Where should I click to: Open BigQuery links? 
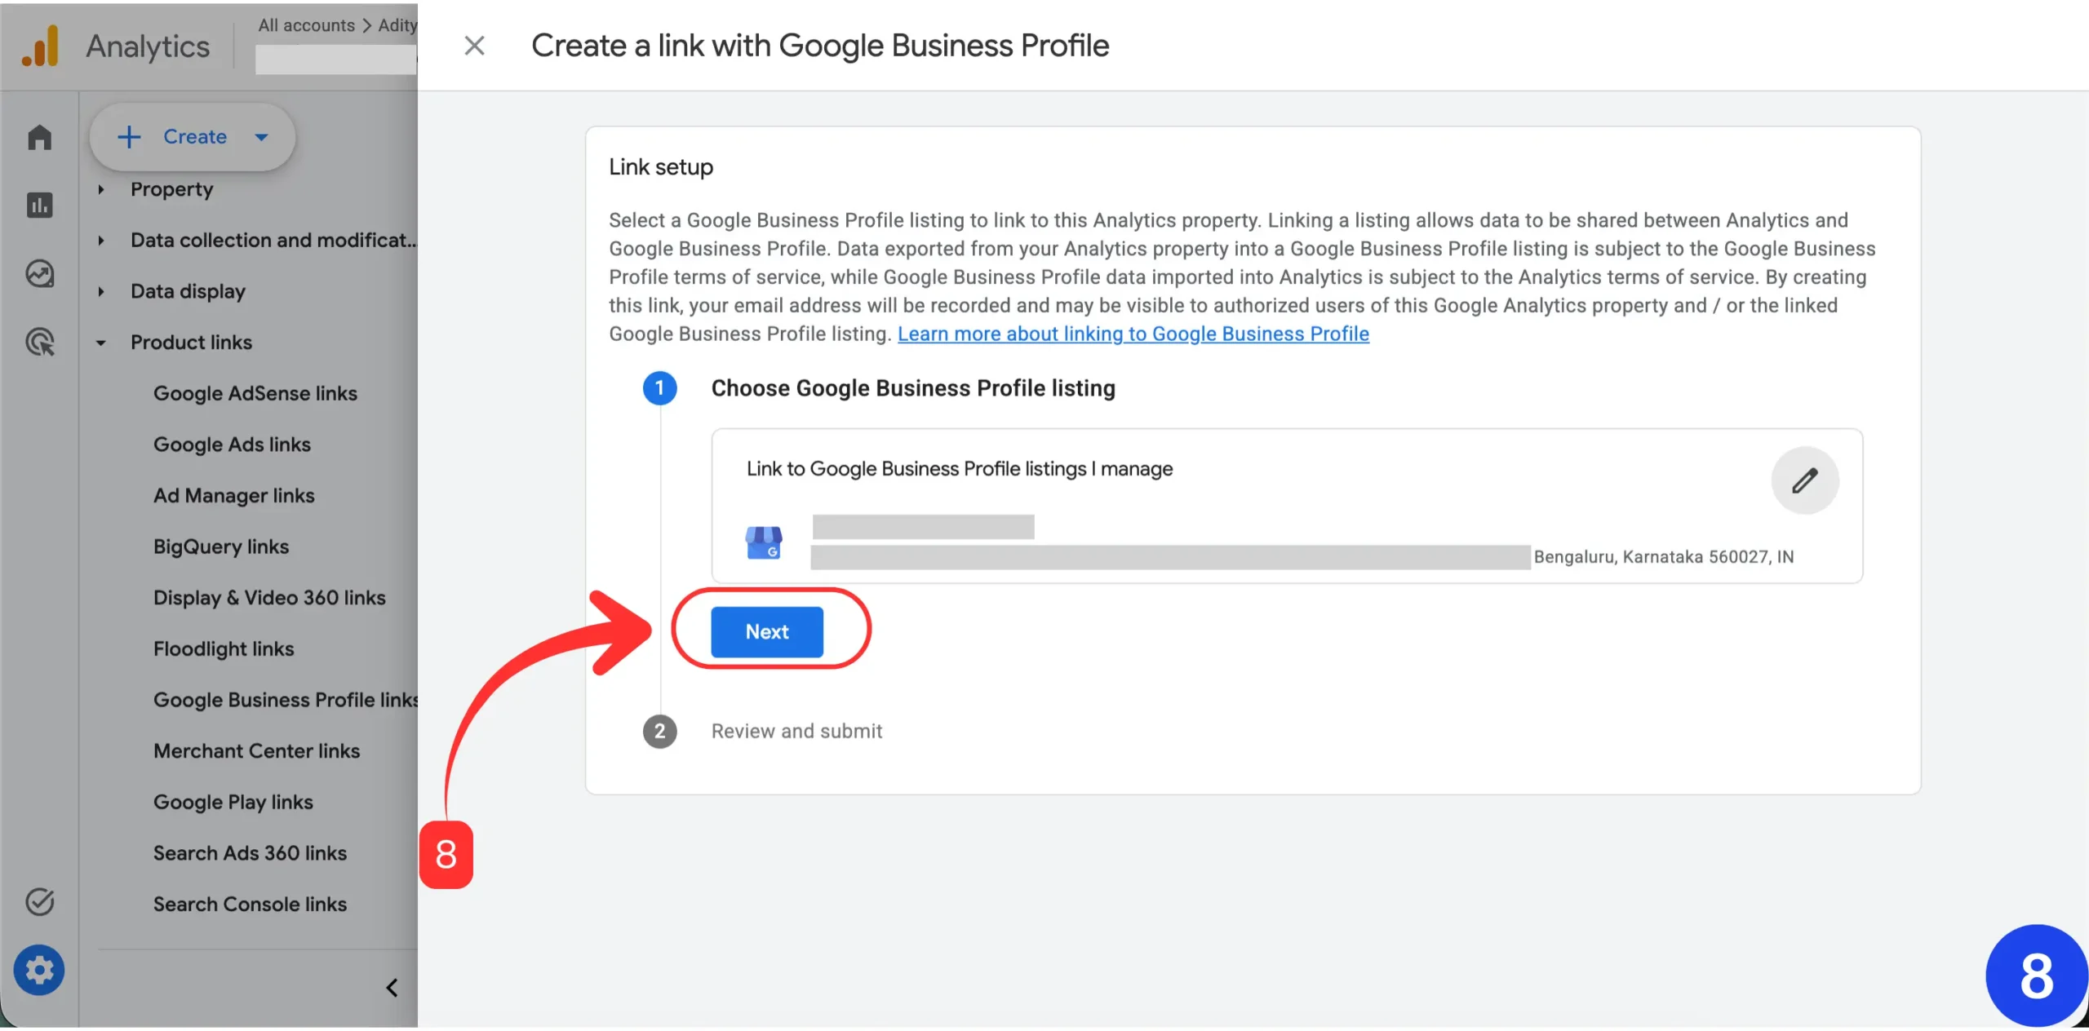pos(221,547)
